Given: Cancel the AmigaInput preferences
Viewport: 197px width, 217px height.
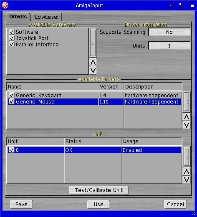Looking at the screenshot, I should tap(175, 204).
